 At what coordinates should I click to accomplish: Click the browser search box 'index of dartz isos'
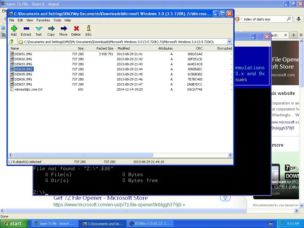pyautogui.click(x=264, y=19)
